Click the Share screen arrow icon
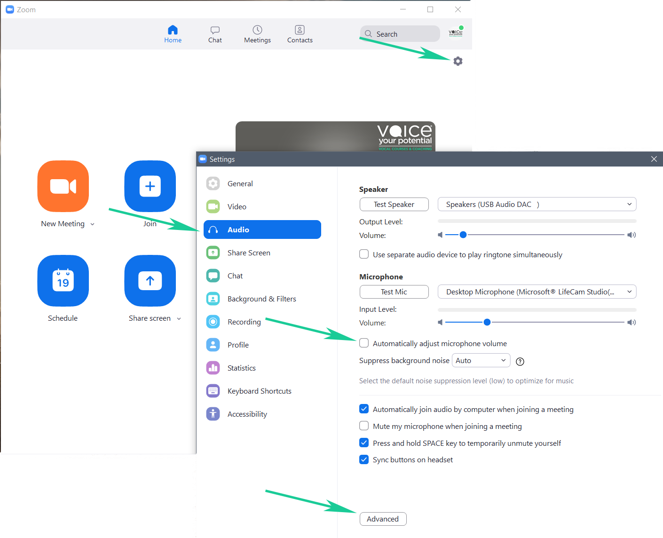The image size is (663, 538). (x=150, y=281)
